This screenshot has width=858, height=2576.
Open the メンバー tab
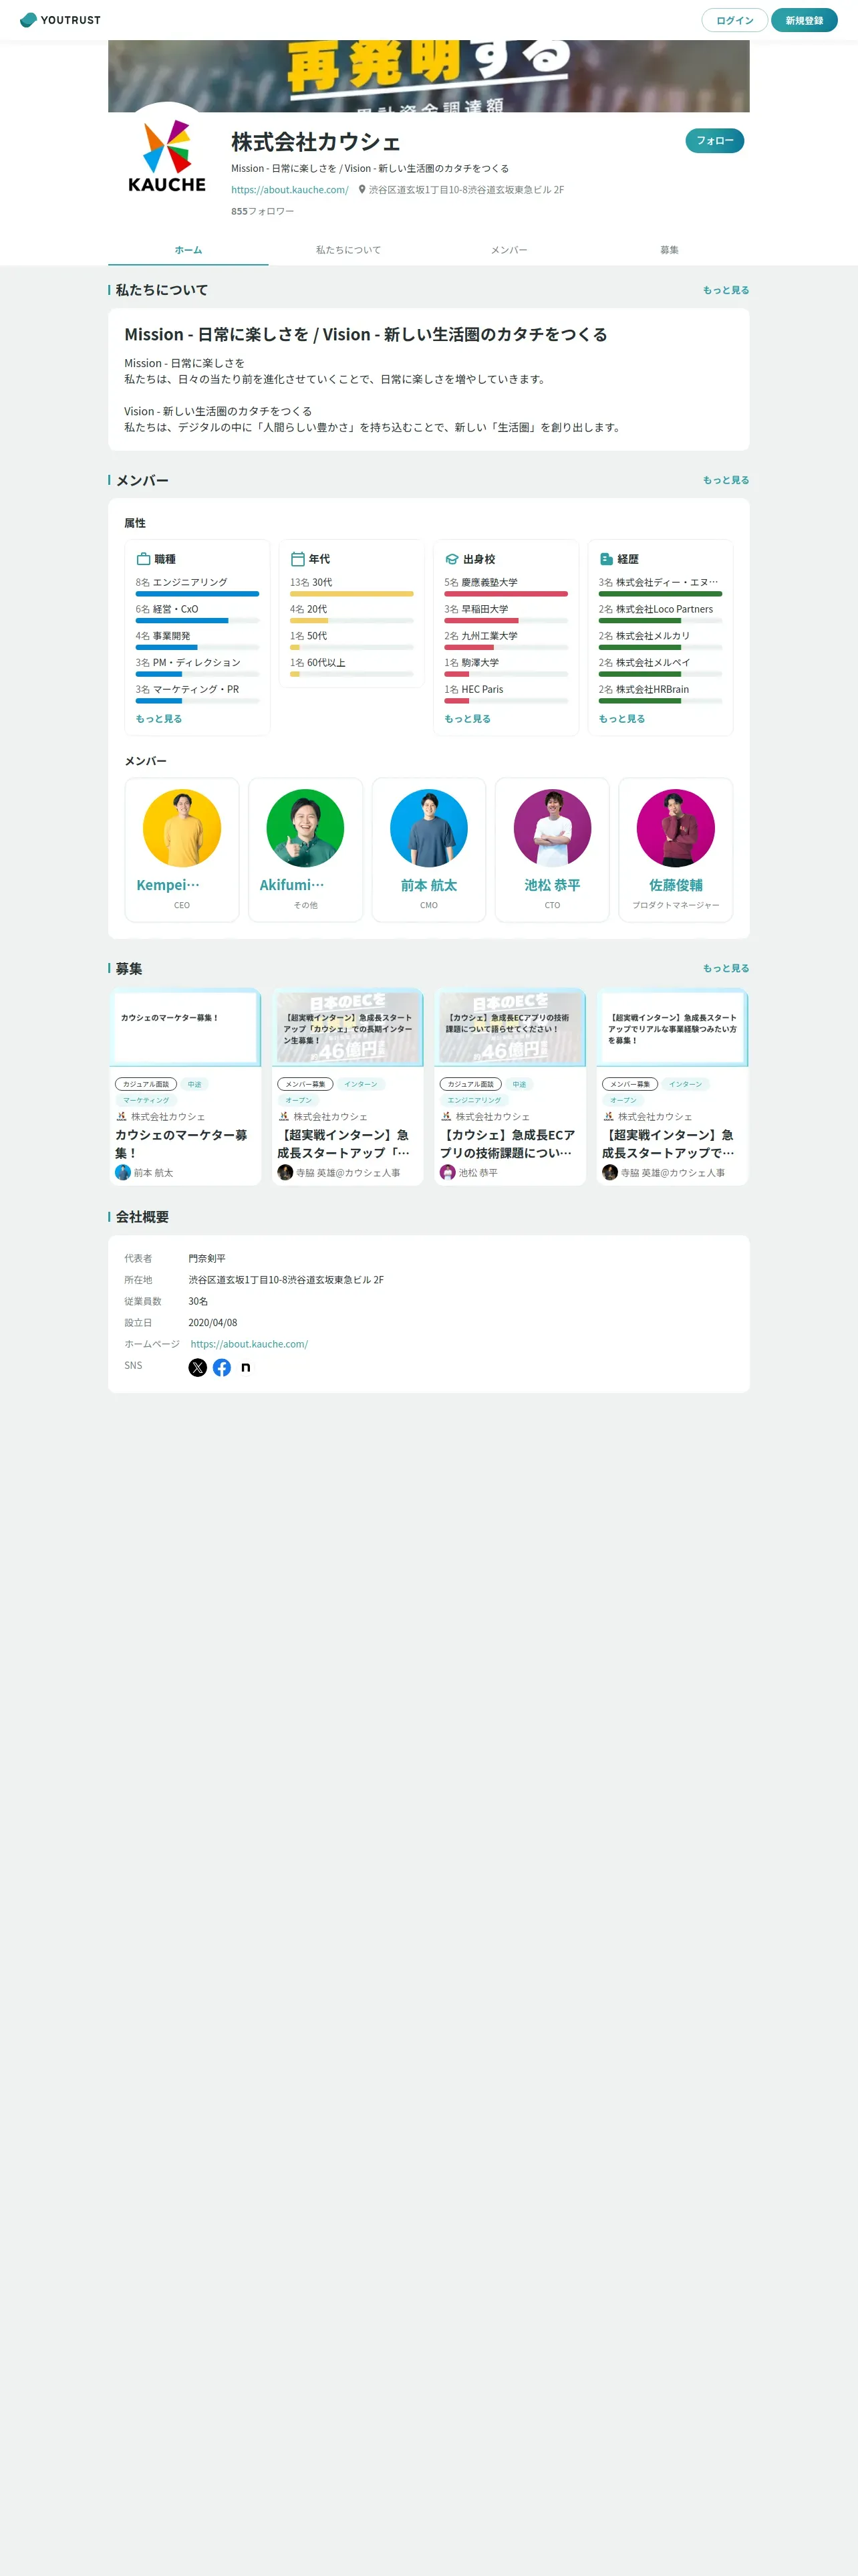(x=509, y=250)
